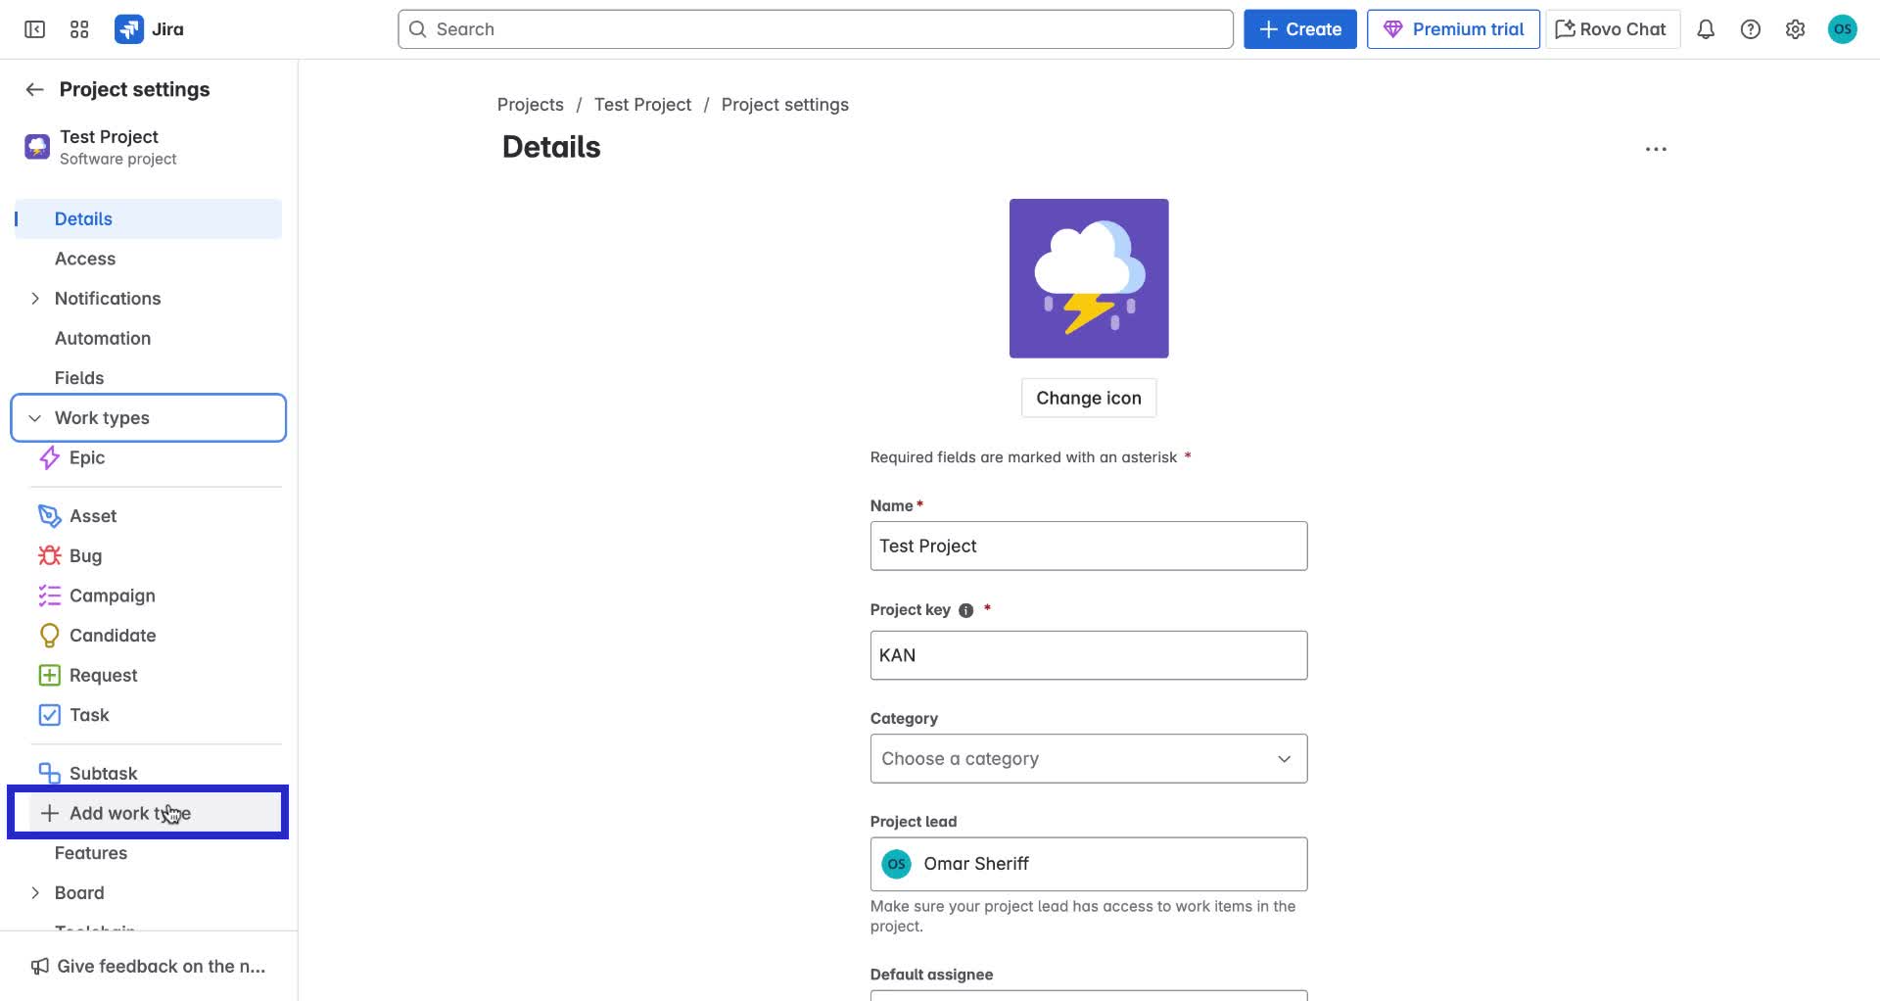Click the Task work type icon
The width and height of the screenshot is (1880, 1001).
pyautogui.click(x=49, y=714)
